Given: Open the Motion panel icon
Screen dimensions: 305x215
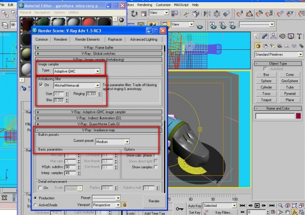Looking at the screenshot, I should tap(282, 36).
